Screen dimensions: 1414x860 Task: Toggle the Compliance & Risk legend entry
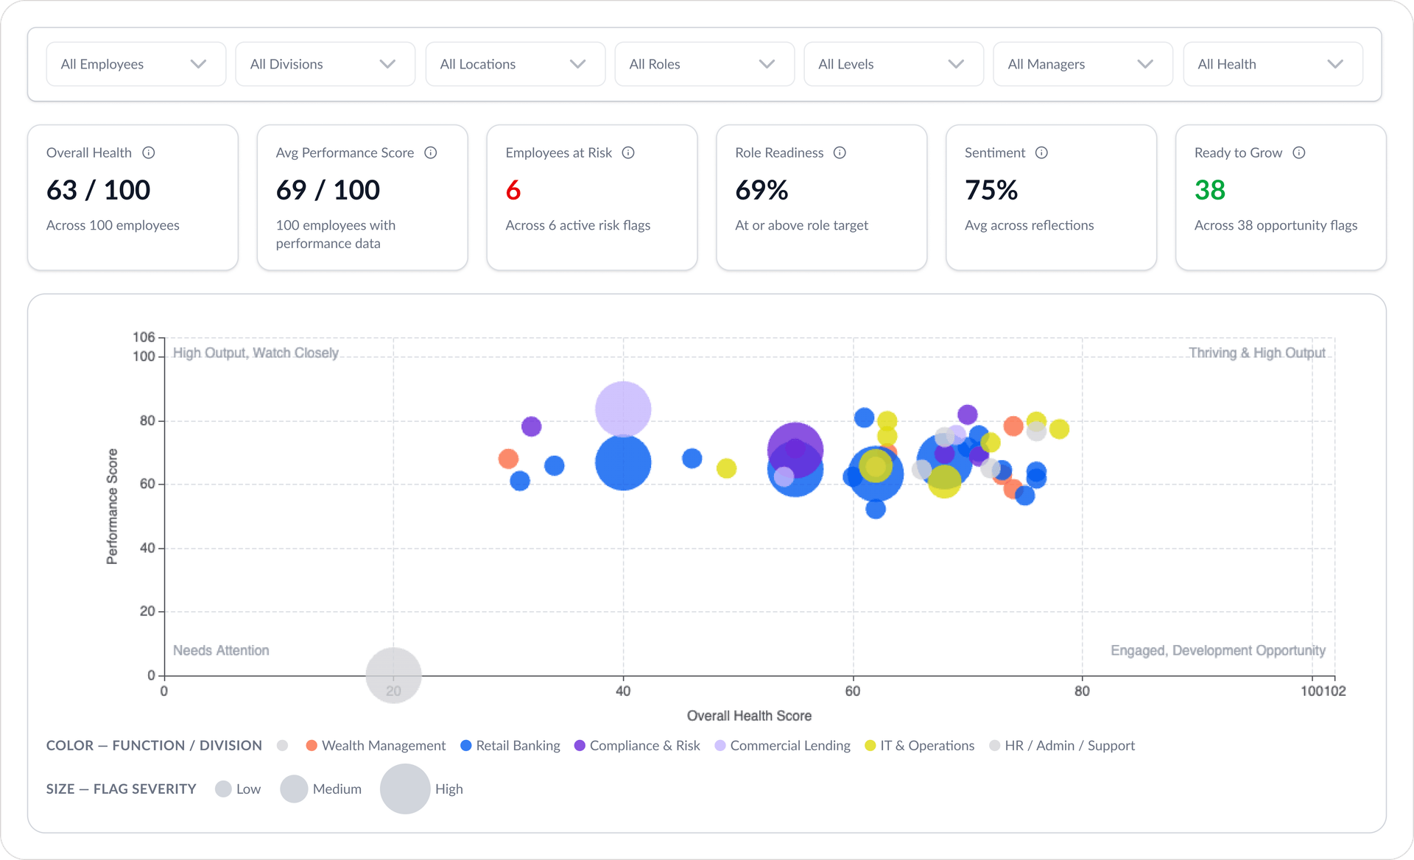click(637, 745)
